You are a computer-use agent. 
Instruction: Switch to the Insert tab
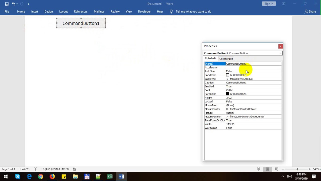(x=35, y=12)
